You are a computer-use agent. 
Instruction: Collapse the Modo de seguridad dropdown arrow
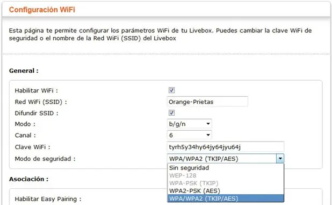(x=280, y=159)
